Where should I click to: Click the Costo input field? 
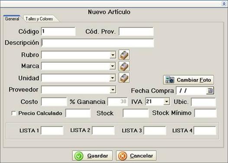click(x=54, y=102)
